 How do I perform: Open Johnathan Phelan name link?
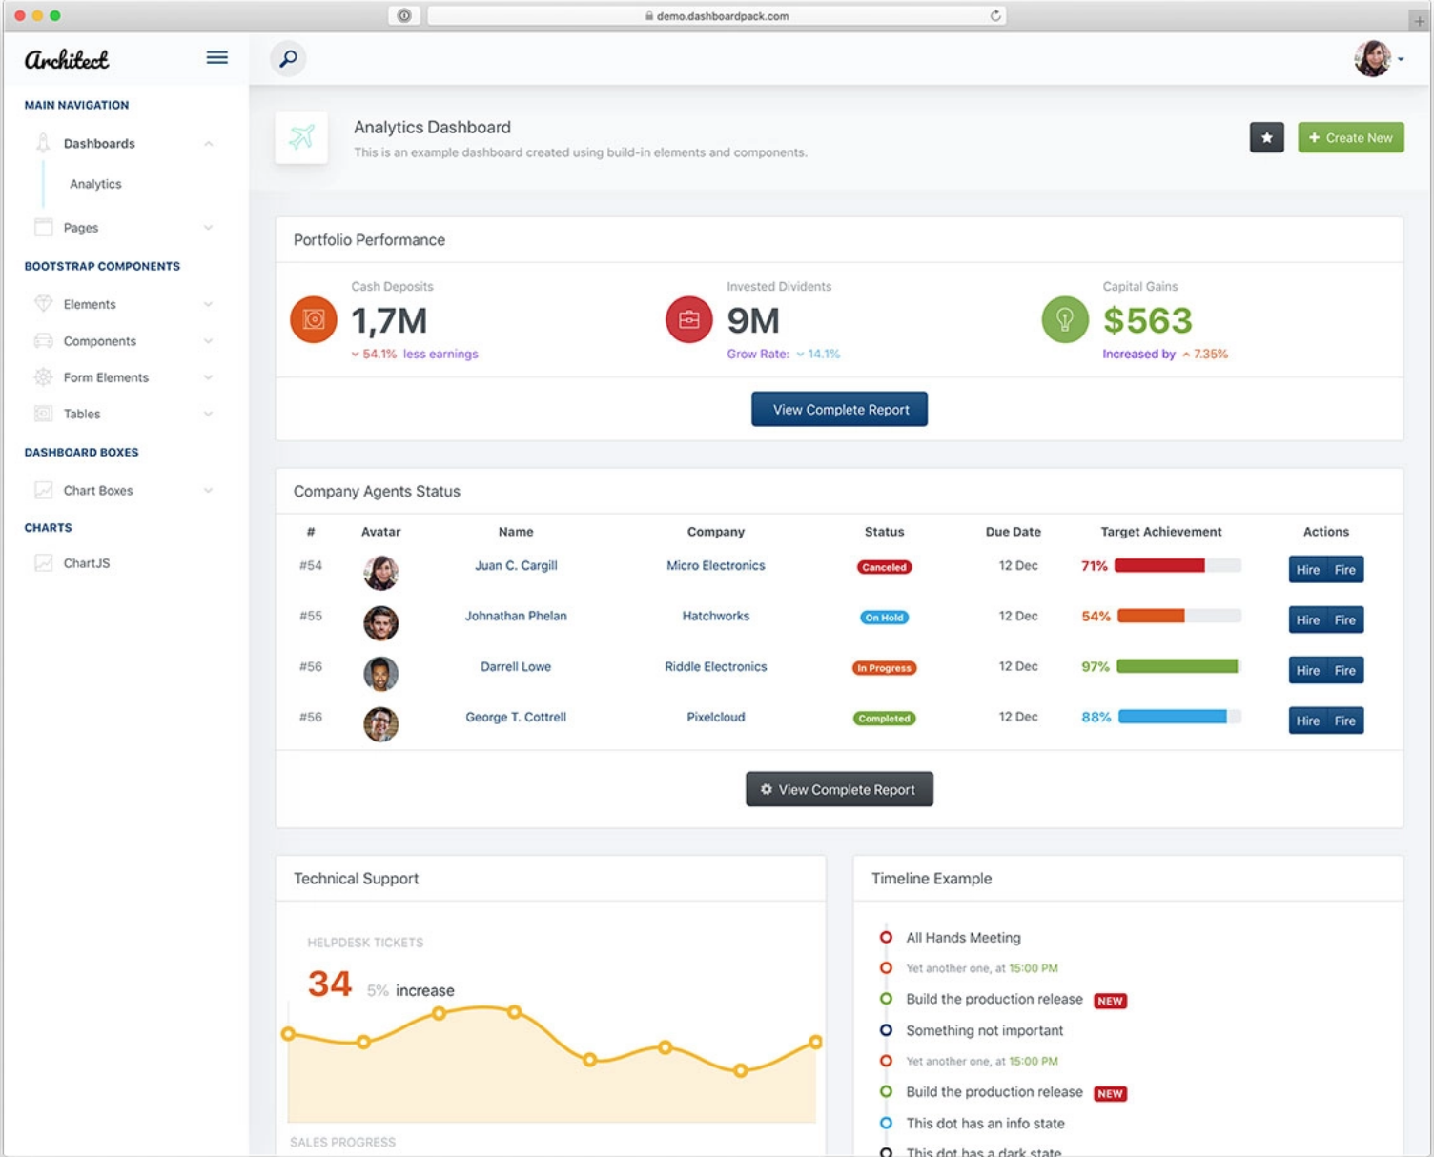tap(516, 616)
